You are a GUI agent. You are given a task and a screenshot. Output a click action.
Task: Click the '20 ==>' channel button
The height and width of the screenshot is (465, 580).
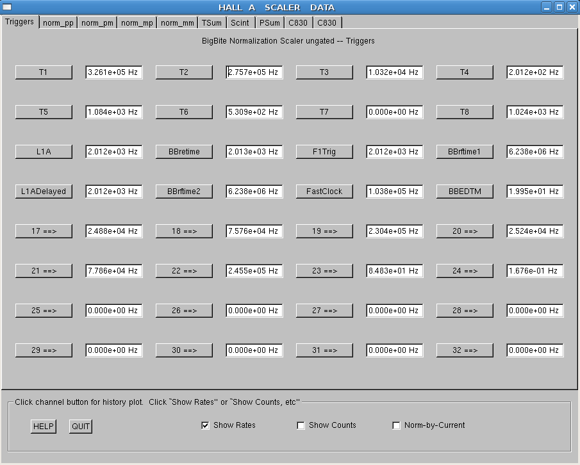coord(465,231)
